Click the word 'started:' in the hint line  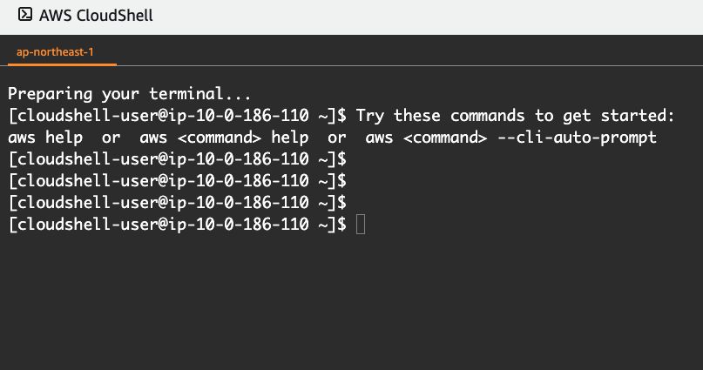(638, 116)
